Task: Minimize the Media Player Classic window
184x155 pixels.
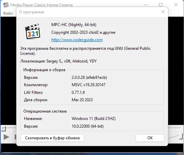Action: (146, 5)
